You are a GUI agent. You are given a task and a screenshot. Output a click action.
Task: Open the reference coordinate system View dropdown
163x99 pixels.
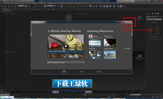(50, 6)
